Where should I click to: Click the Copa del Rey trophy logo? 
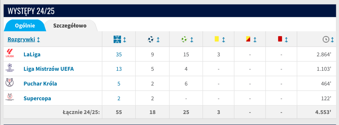[10, 82]
